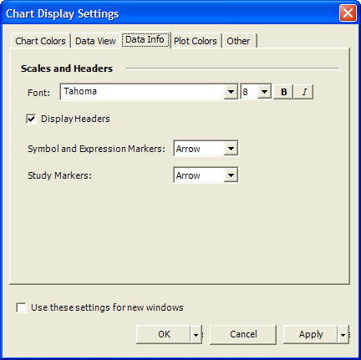Click the Apply button
Viewport: 361px width, 360px height.
coord(311,334)
